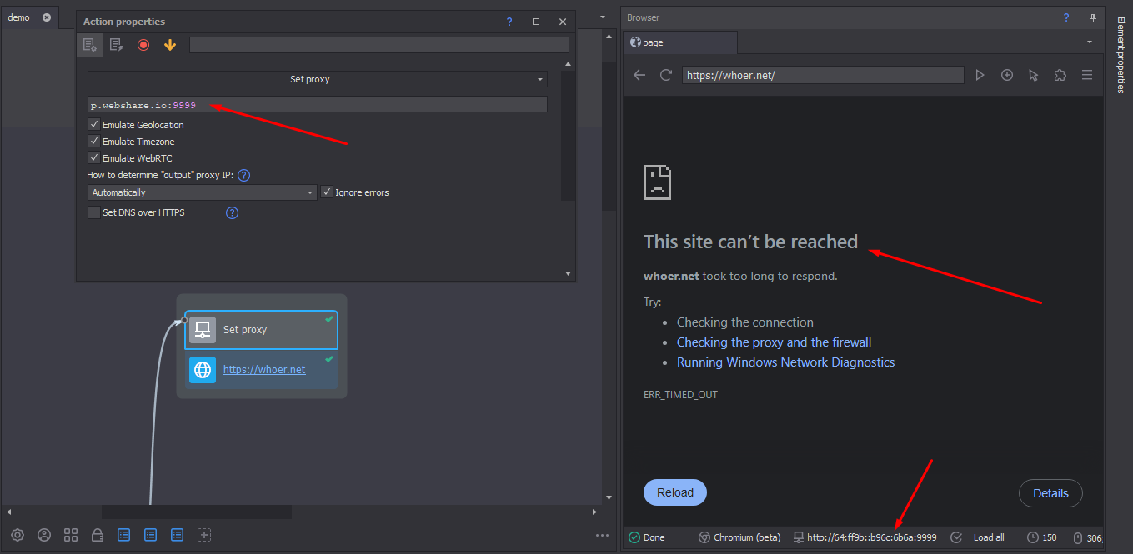
Task: Uncheck Emulate Geolocation
Action: click(x=94, y=125)
